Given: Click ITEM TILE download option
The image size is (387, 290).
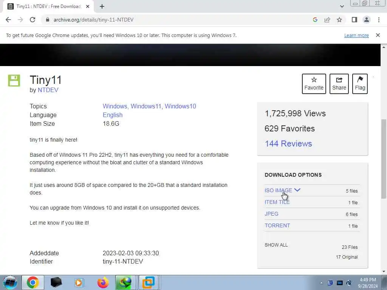Looking at the screenshot, I should point(277,202).
